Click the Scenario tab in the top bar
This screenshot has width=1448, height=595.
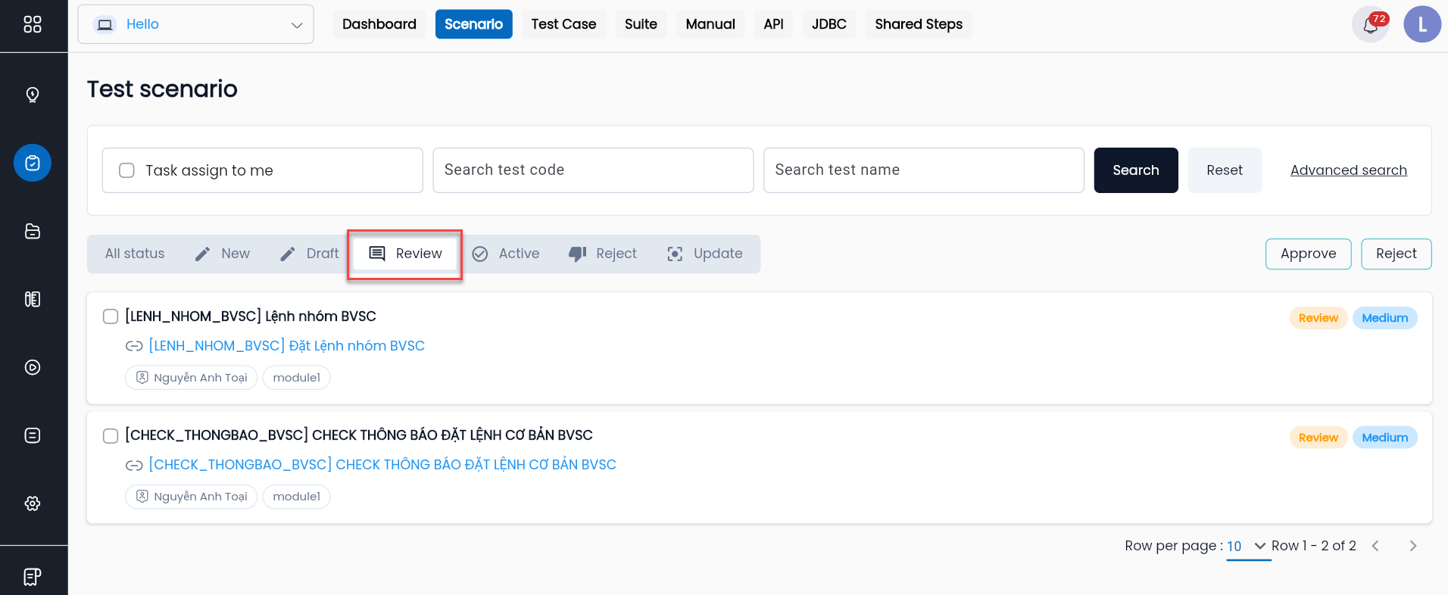pos(474,24)
